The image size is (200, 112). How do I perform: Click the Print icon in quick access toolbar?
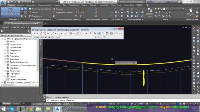(x=19, y=2)
